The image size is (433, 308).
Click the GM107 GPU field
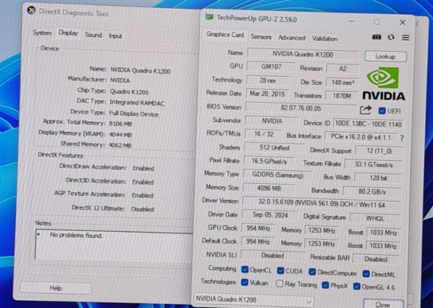(271, 67)
